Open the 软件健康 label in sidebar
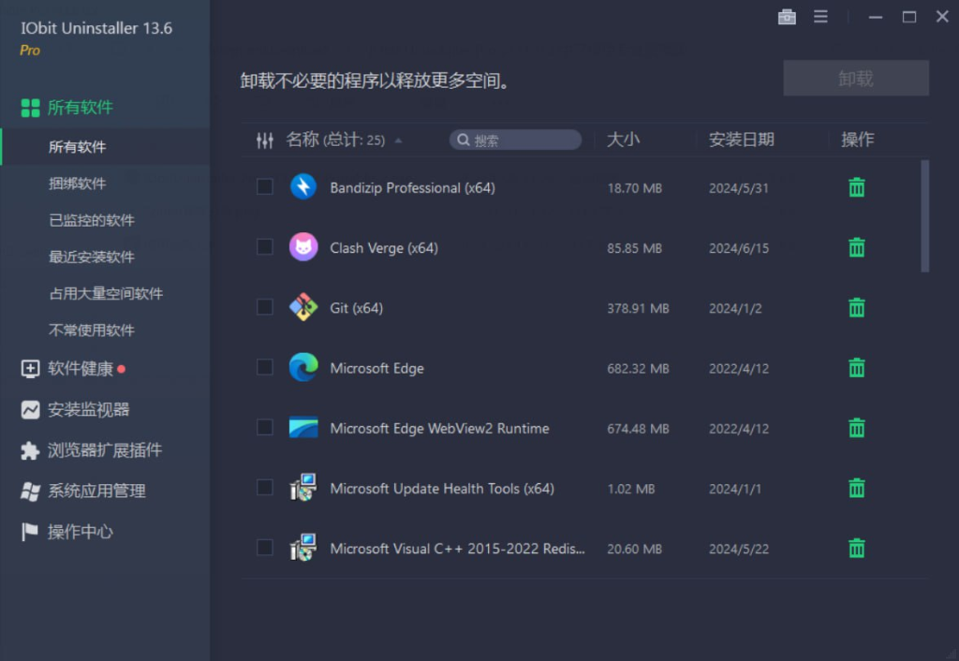 (x=81, y=369)
